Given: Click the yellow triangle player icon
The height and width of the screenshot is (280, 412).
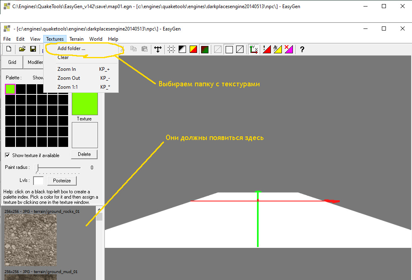Looking at the screenshot, I should (277, 49).
